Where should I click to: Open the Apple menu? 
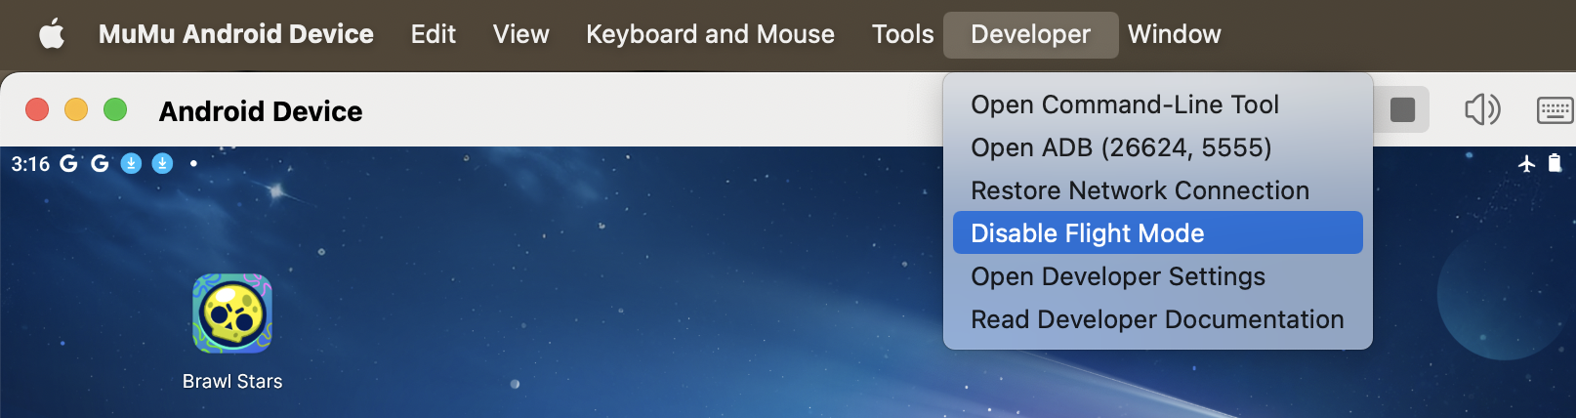tap(52, 35)
